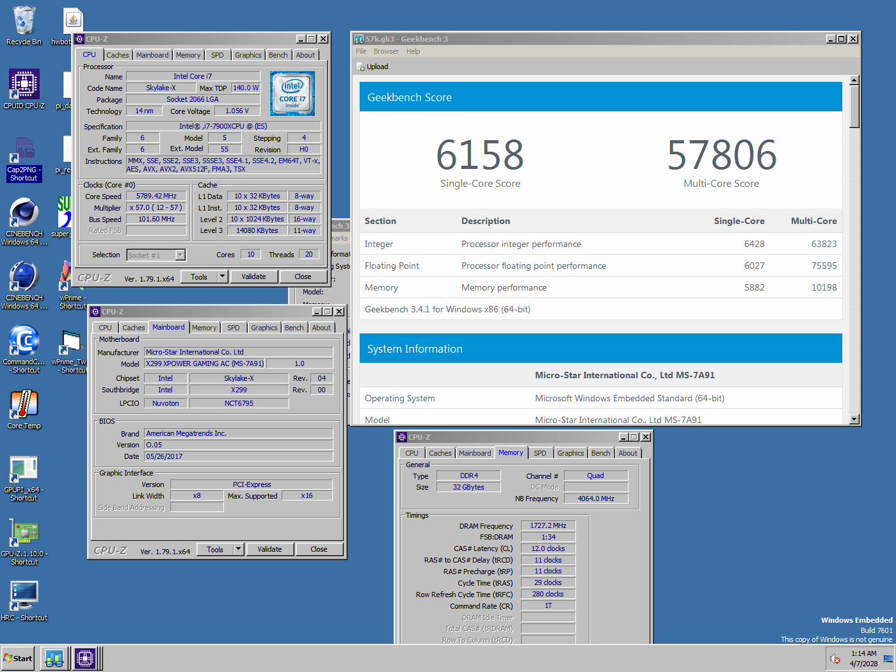This screenshot has height=672, width=896.
Task: Click the NB Frequency 4064.0 MHz value
Action: [596, 499]
